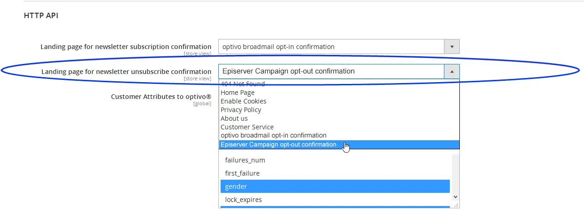Viewport: 584px width, 211px height.
Task: Click the subscription confirmation dropdown arrow button
Action: coord(452,47)
